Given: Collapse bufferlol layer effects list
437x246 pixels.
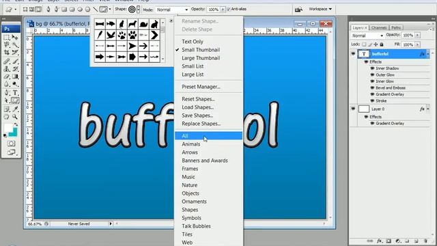Looking at the screenshot, I should point(428,54).
